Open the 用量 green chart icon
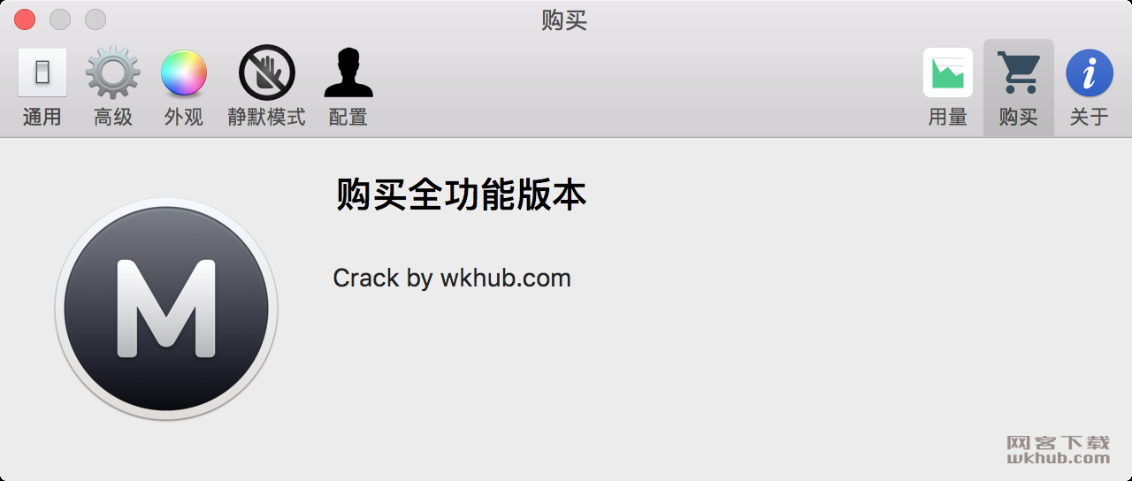The image size is (1132, 481). pos(948,73)
